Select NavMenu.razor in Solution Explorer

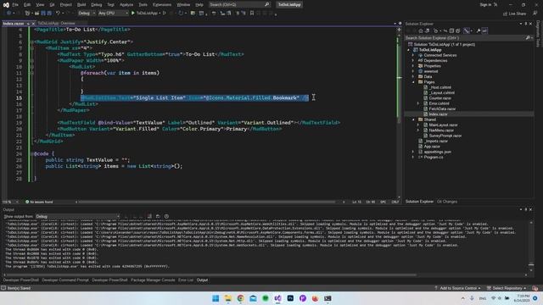click(441, 130)
